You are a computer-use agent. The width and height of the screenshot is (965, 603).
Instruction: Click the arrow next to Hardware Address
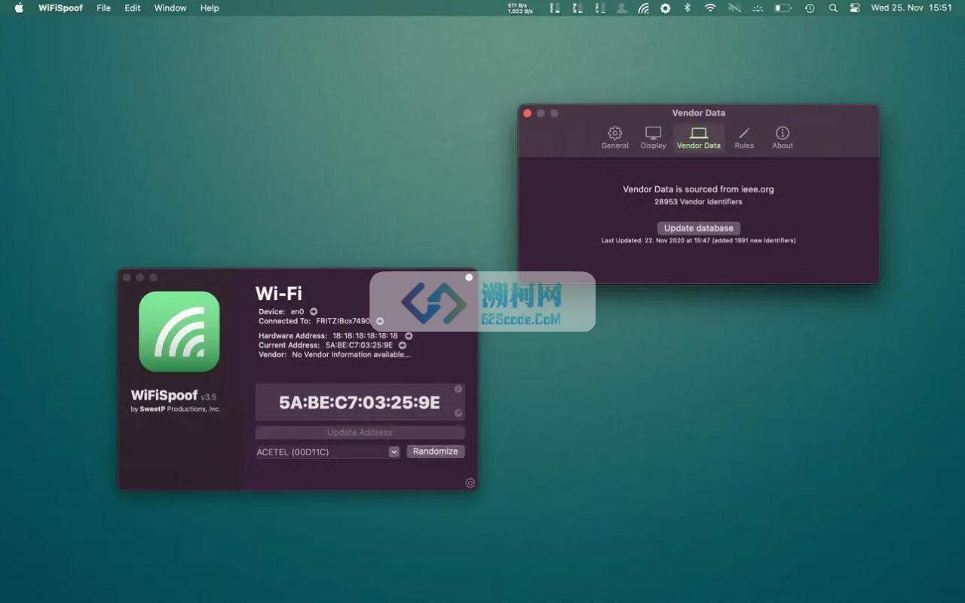pyautogui.click(x=409, y=336)
